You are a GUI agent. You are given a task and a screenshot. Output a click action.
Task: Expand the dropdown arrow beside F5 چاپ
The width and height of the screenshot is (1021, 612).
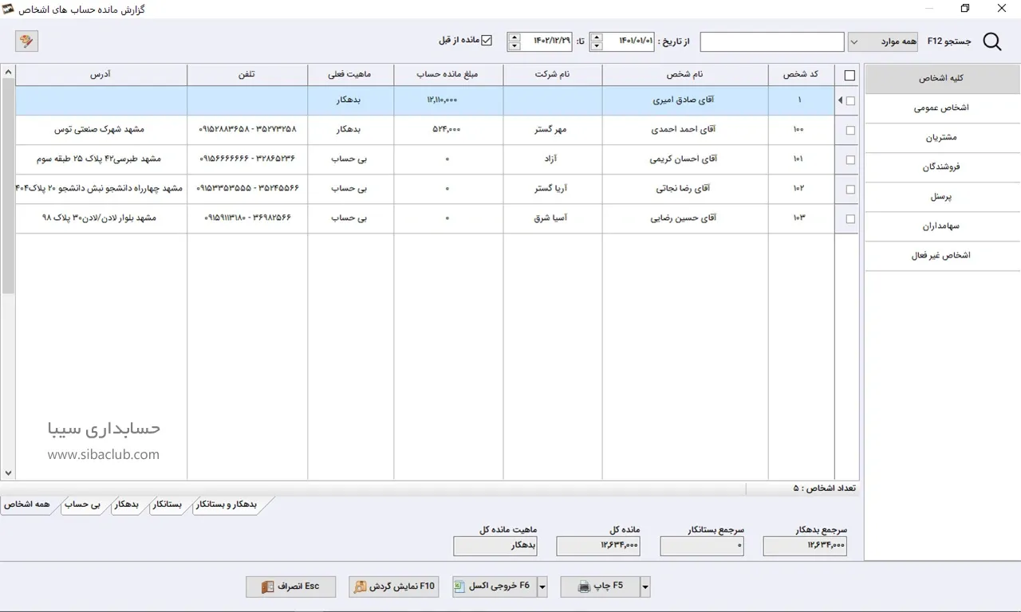click(645, 587)
